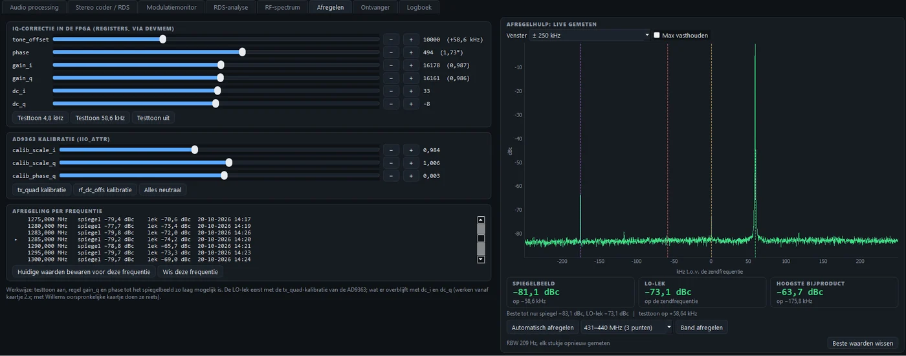Enable the Max vasthouden checkbox
This screenshot has width=906, height=356.
pyautogui.click(x=657, y=36)
